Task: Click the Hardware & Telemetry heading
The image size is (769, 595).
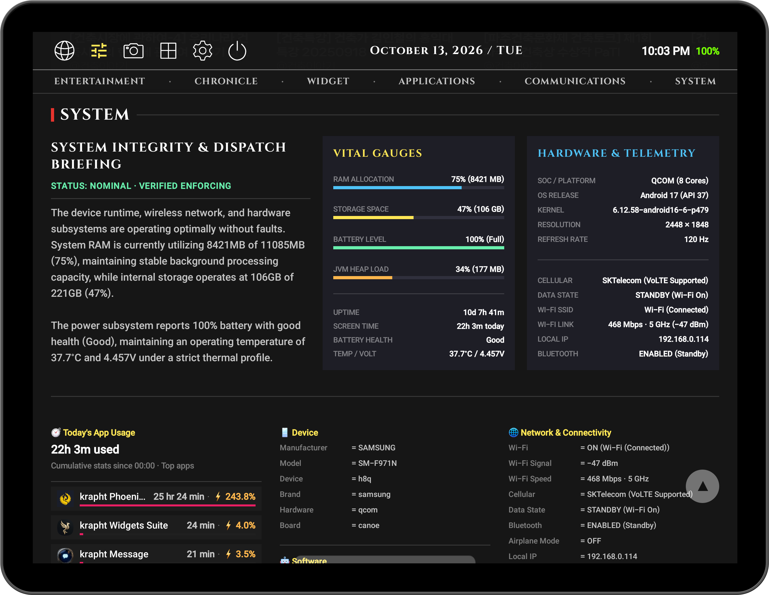Action: click(616, 153)
